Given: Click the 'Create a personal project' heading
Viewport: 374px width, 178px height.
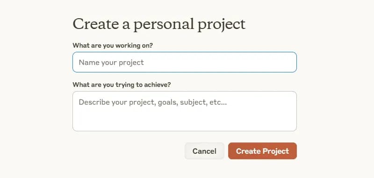Looking at the screenshot, I should coord(159,25).
